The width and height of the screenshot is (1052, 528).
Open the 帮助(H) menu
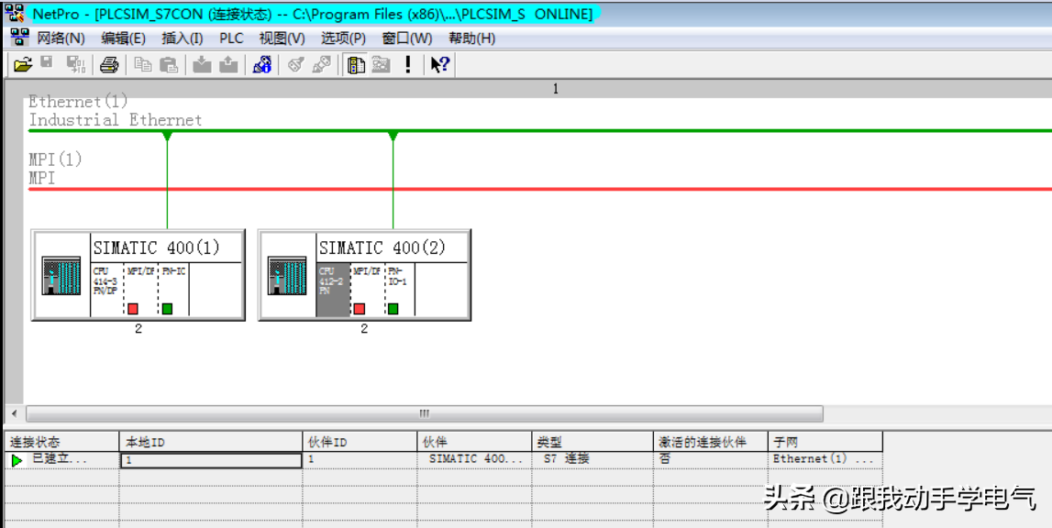coord(471,38)
